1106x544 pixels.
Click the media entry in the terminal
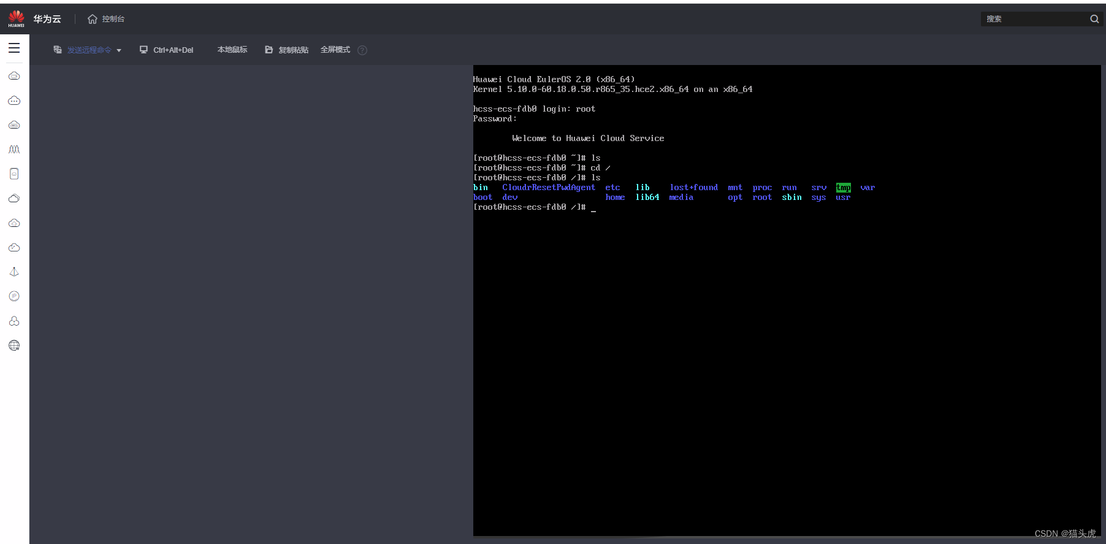click(x=681, y=197)
